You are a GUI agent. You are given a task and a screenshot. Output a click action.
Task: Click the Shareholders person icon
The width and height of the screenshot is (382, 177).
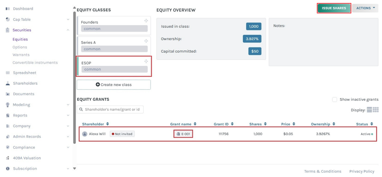tap(8, 83)
